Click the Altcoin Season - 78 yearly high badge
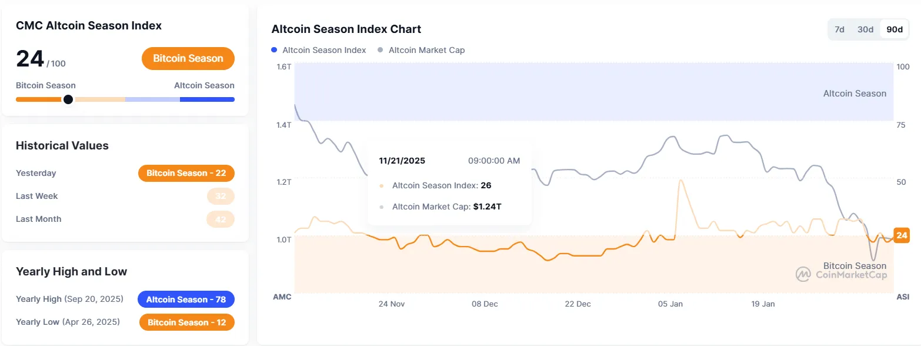 [186, 300]
